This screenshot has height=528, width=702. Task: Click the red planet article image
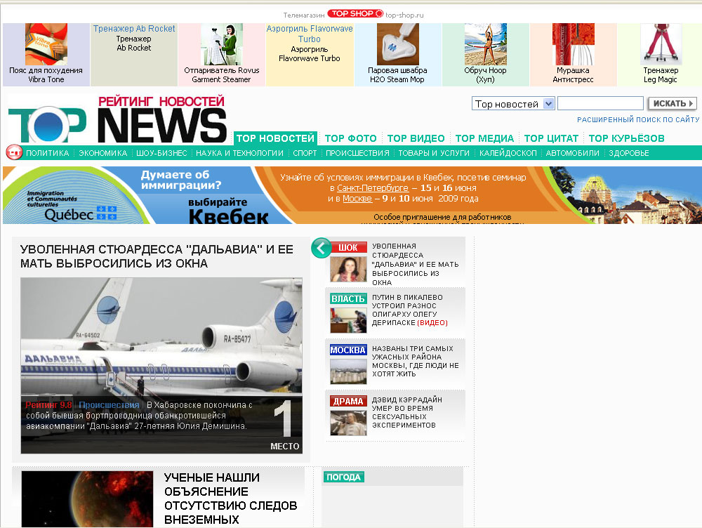pyautogui.click(x=87, y=499)
